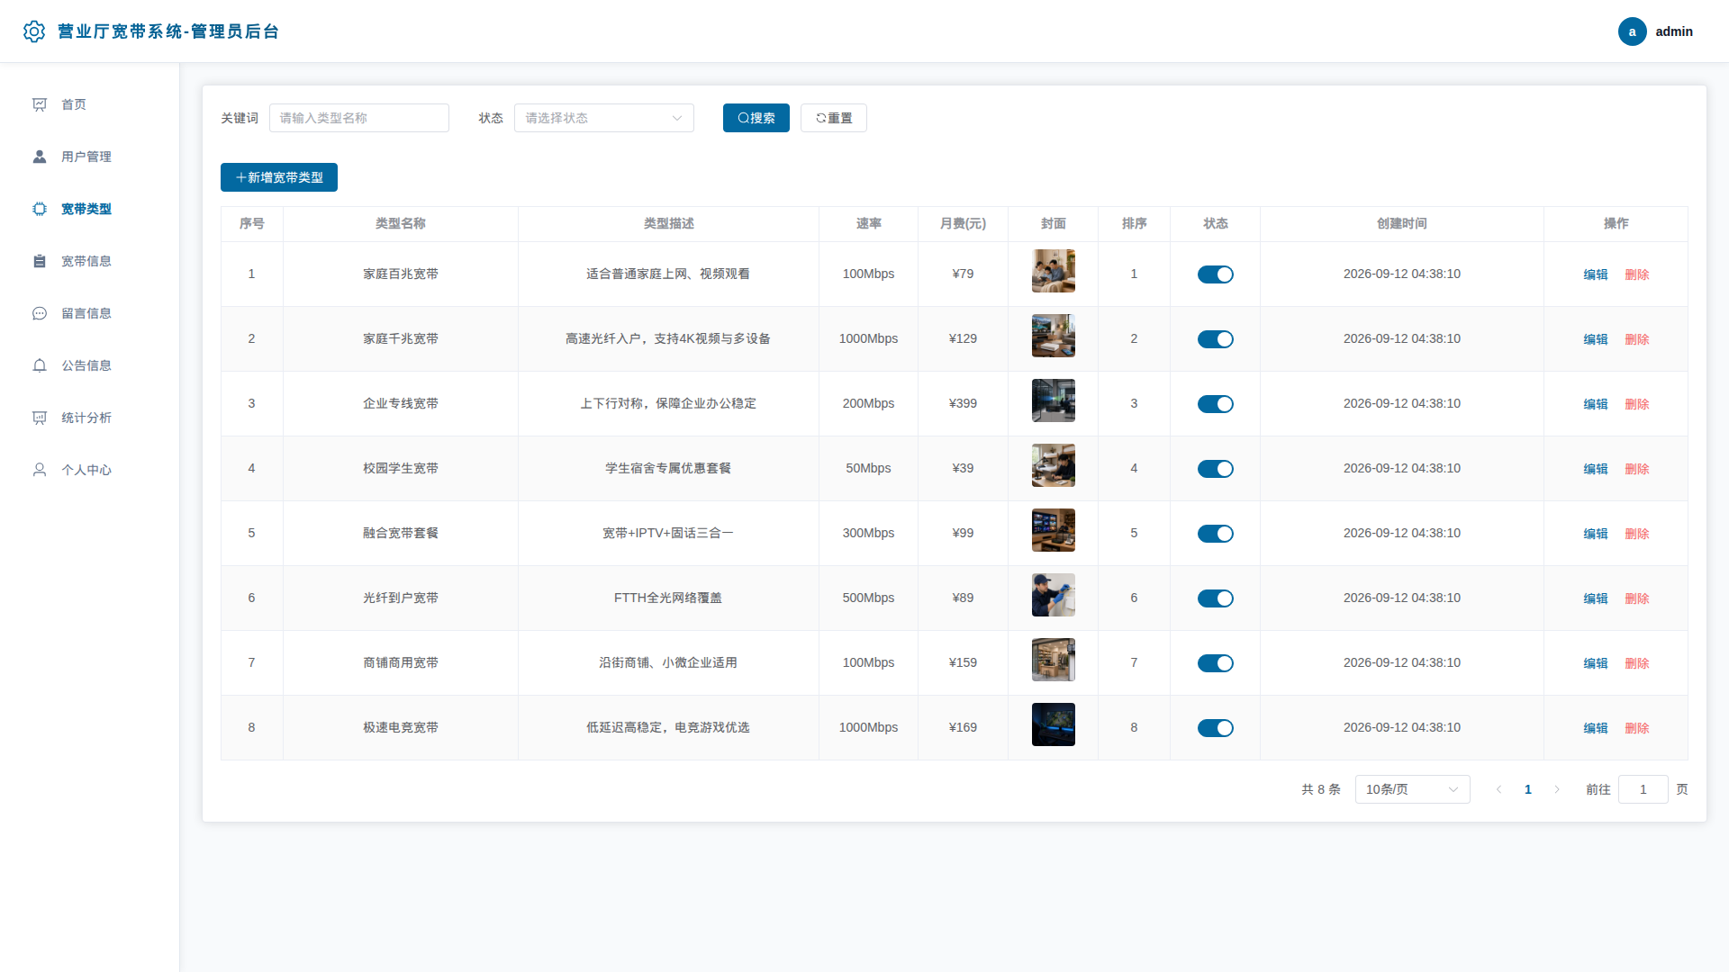Screen dimensions: 1729x972
Task: Edit the 融合宽带套餐 row
Action: (x=1595, y=534)
